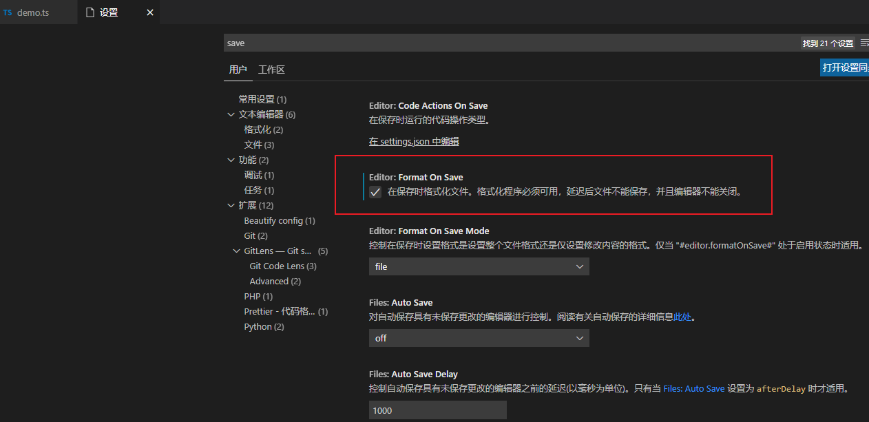Click the Editor: Code Actions On Save title
The width and height of the screenshot is (869, 422).
pyautogui.click(x=428, y=105)
